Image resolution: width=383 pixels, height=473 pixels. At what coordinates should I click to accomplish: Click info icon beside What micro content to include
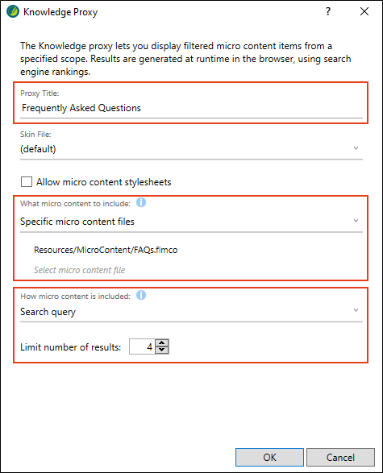pos(141,202)
